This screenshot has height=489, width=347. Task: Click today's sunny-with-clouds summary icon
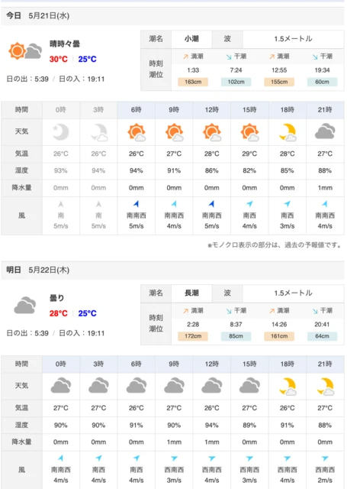coord(25,51)
